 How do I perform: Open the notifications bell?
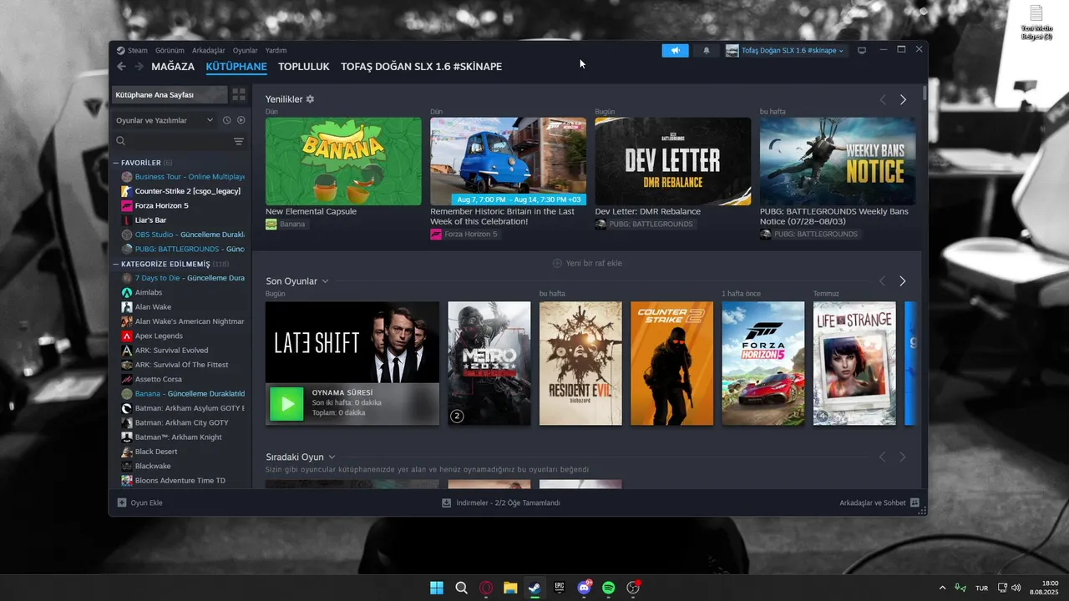pyautogui.click(x=707, y=50)
